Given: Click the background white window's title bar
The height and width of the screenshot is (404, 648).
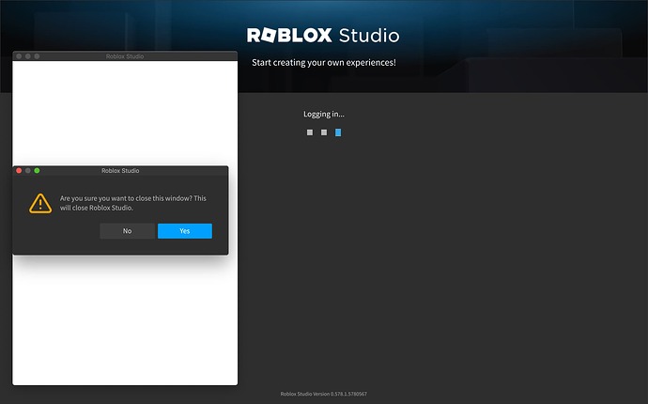Looking at the screenshot, I should (125, 56).
